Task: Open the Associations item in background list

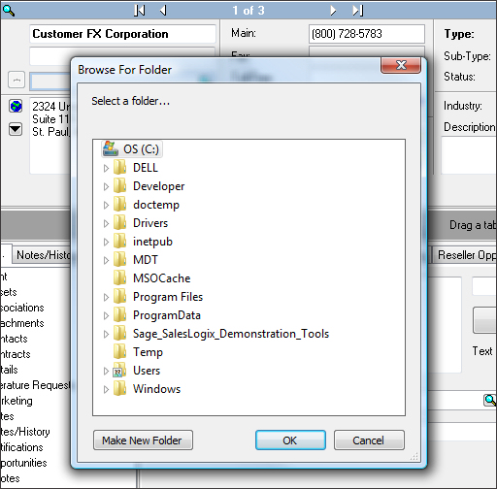Action: [x=22, y=308]
